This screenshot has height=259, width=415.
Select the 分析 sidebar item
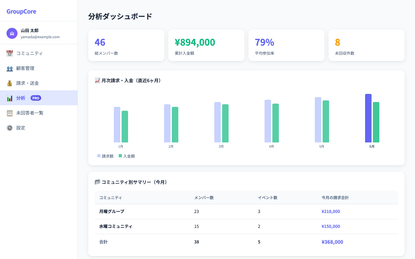pos(39,98)
